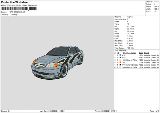Click the Trims value 15
The width and height of the screenshot is (160, 113).
(x=128, y=24)
